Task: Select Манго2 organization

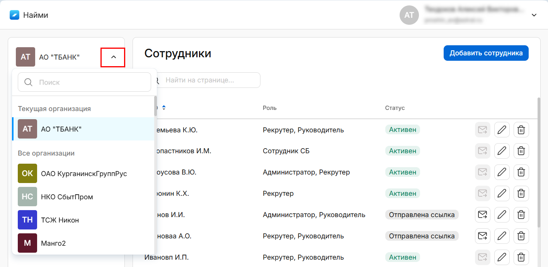Action: tap(53, 243)
